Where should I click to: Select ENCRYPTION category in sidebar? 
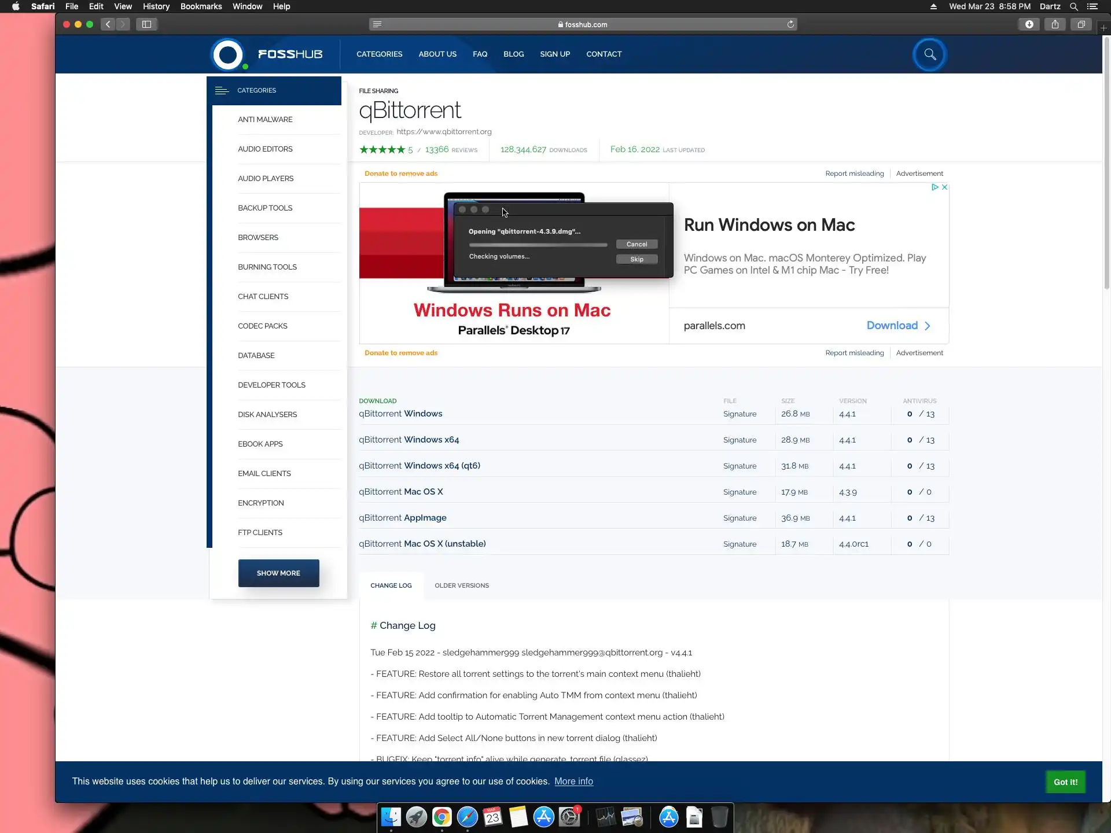point(261,503)
